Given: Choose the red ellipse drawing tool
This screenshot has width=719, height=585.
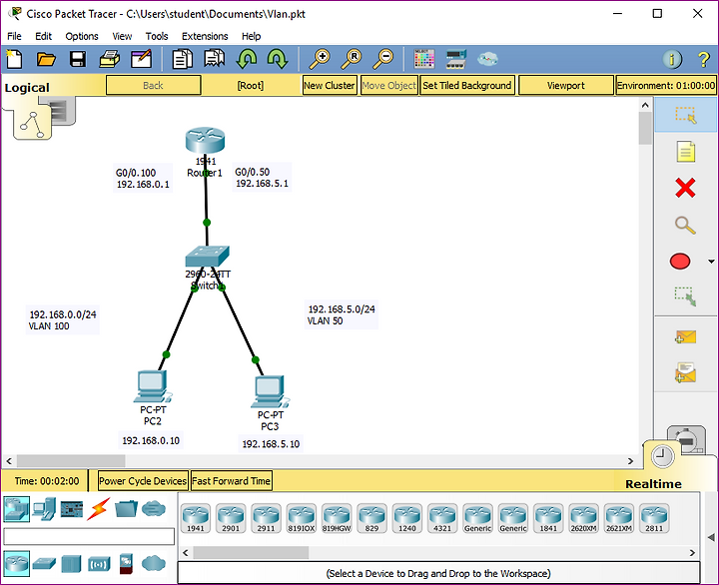Looking at the screenshot, I should (680, 262).
